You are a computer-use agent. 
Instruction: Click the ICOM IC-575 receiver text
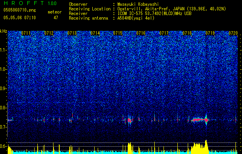tap(154, 13)
